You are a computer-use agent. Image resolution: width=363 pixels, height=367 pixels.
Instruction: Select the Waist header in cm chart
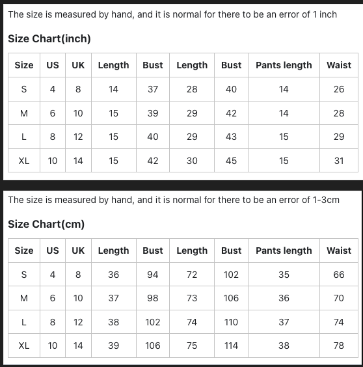point(339,251)
